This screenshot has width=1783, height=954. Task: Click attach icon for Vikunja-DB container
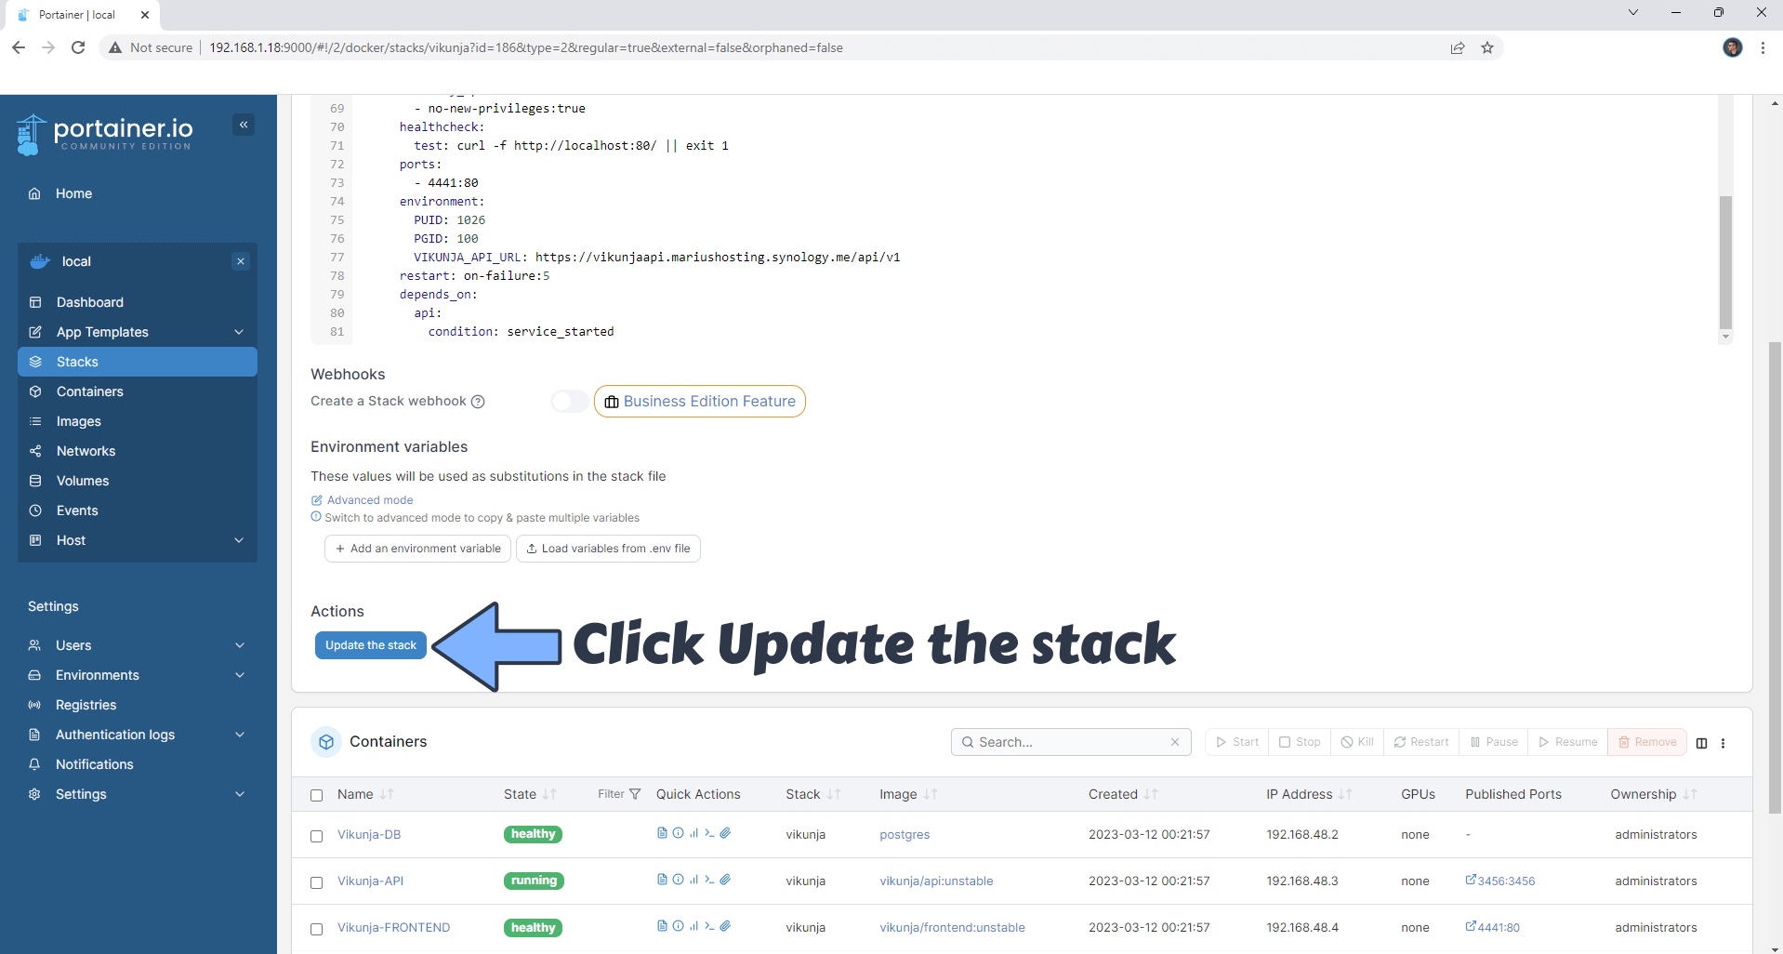click(x=725, y=833)
